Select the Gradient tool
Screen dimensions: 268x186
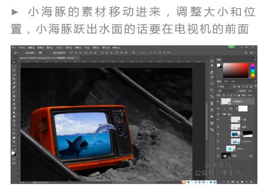(14, 108)
